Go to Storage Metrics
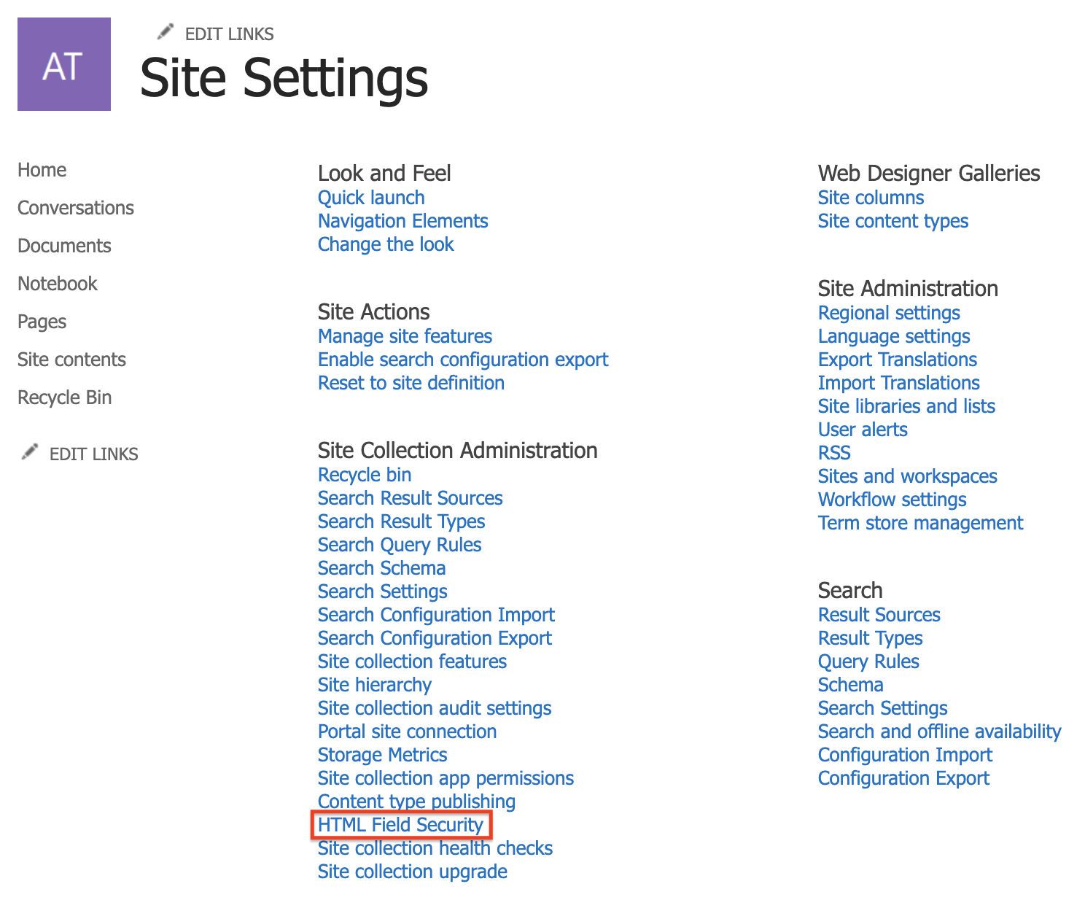This screenshot has height=900, width=1085. [x=382, y=755]
